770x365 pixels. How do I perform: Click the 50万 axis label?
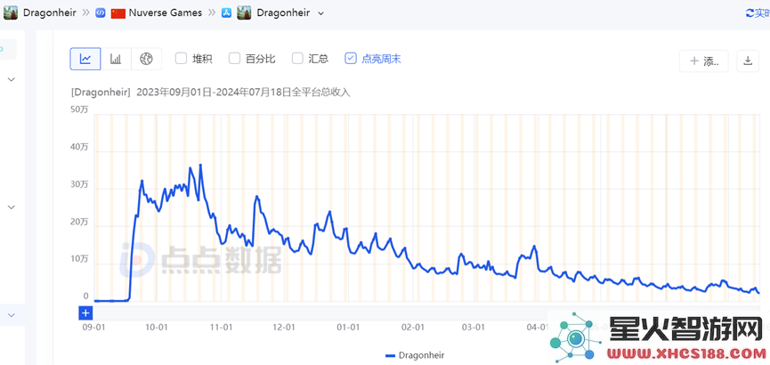coord(79,109)
